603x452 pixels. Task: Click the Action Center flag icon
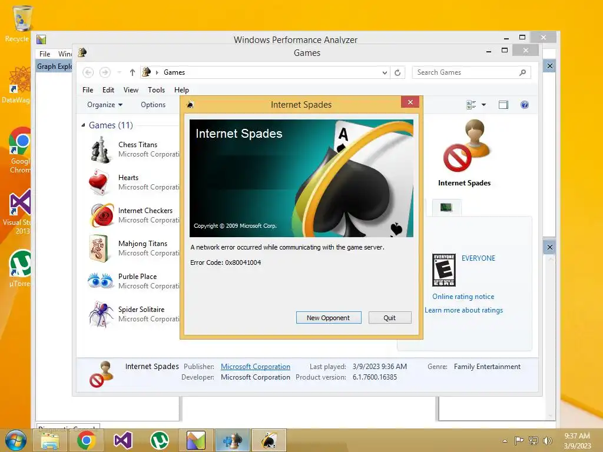pyautogui.click(x=519, y=440)
